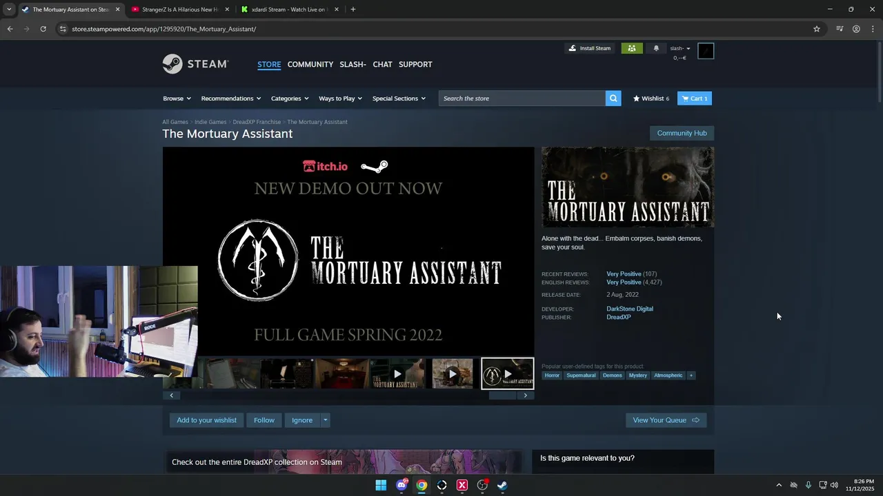
Task: Open the Ignore options dropdown arrow
Action: [325, 420]
